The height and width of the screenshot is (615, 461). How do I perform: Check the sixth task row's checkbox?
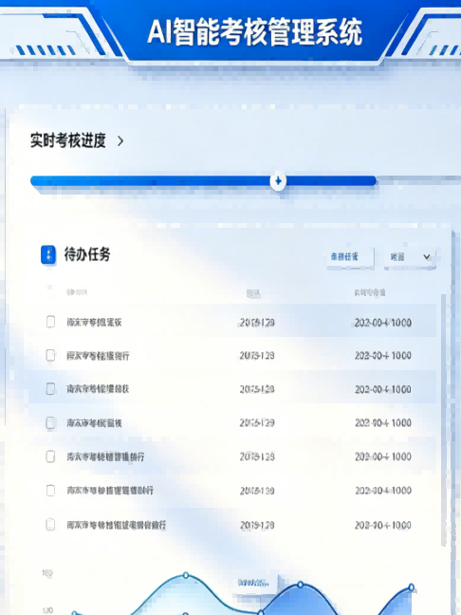[50, 491]
